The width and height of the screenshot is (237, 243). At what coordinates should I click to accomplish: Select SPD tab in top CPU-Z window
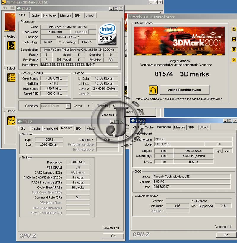[77, 15]
